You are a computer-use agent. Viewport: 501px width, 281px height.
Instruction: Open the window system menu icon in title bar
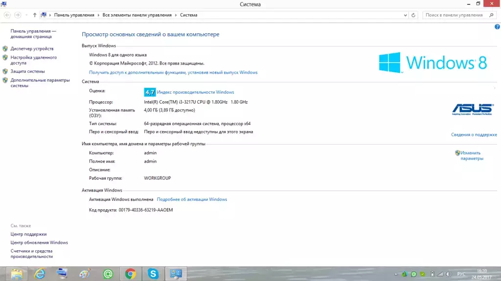3,4
